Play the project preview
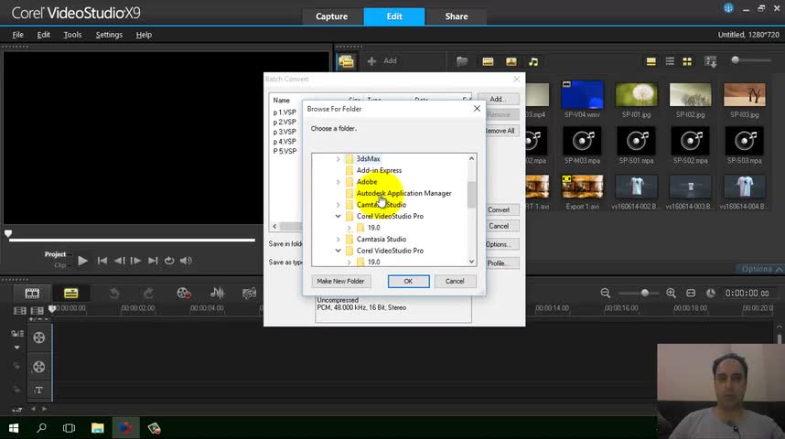The width and height of the screenshot is (785, 439). point(82,261)
